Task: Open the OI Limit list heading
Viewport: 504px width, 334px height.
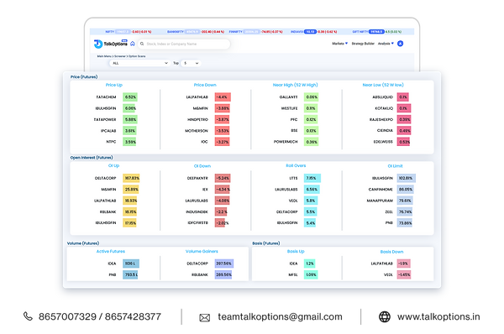Action: pos(395,166)
